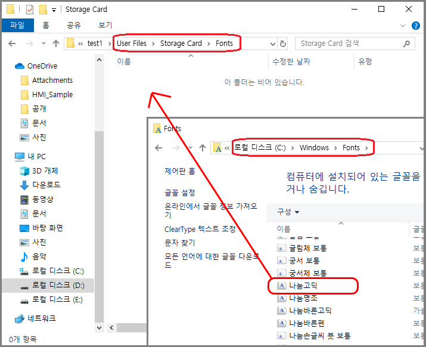The width and height of the screenshot is (426, 347).
Task: Open 다운로드 folder in the sidebar
Action: [40, 185]
